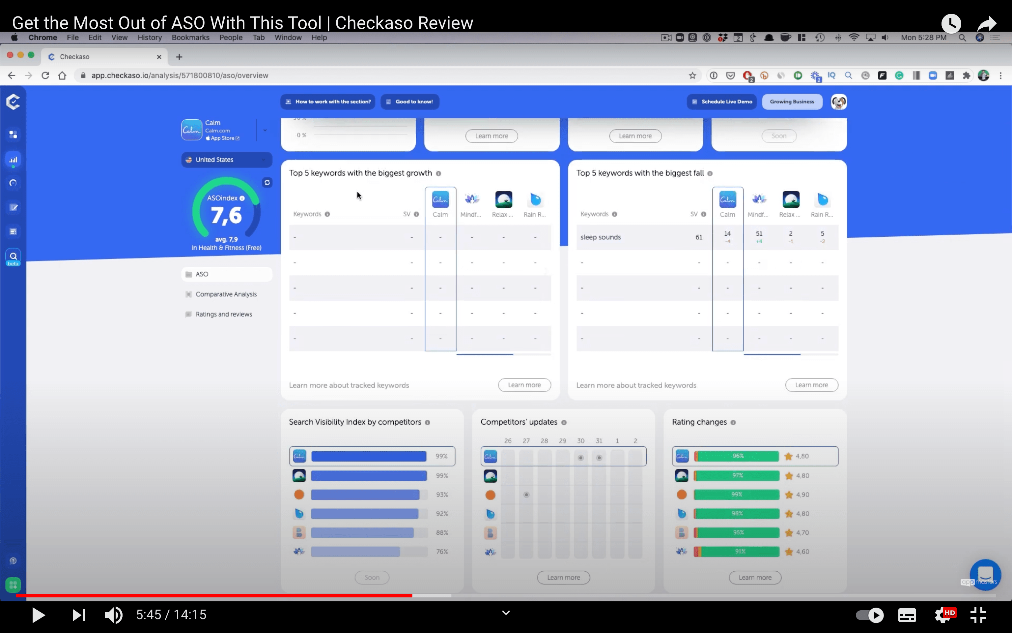Viewport: 1012px width, 633px height.
Task: Select Rain R... app icon in growth table
Action: pyautogui.click(x=535, y=200)
